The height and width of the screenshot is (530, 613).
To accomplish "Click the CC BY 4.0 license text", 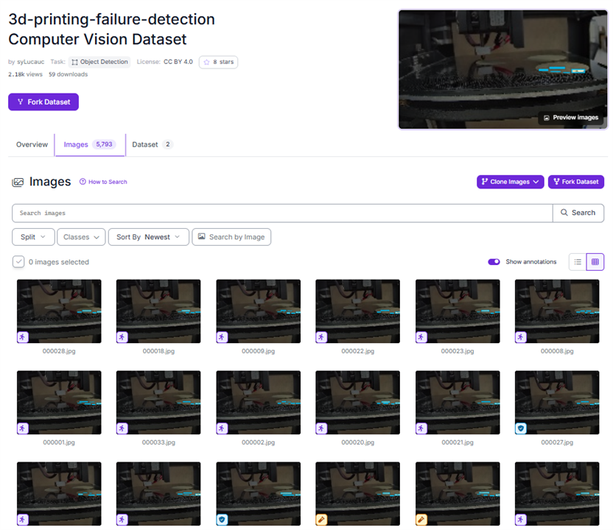I will [x=178, y=62].
